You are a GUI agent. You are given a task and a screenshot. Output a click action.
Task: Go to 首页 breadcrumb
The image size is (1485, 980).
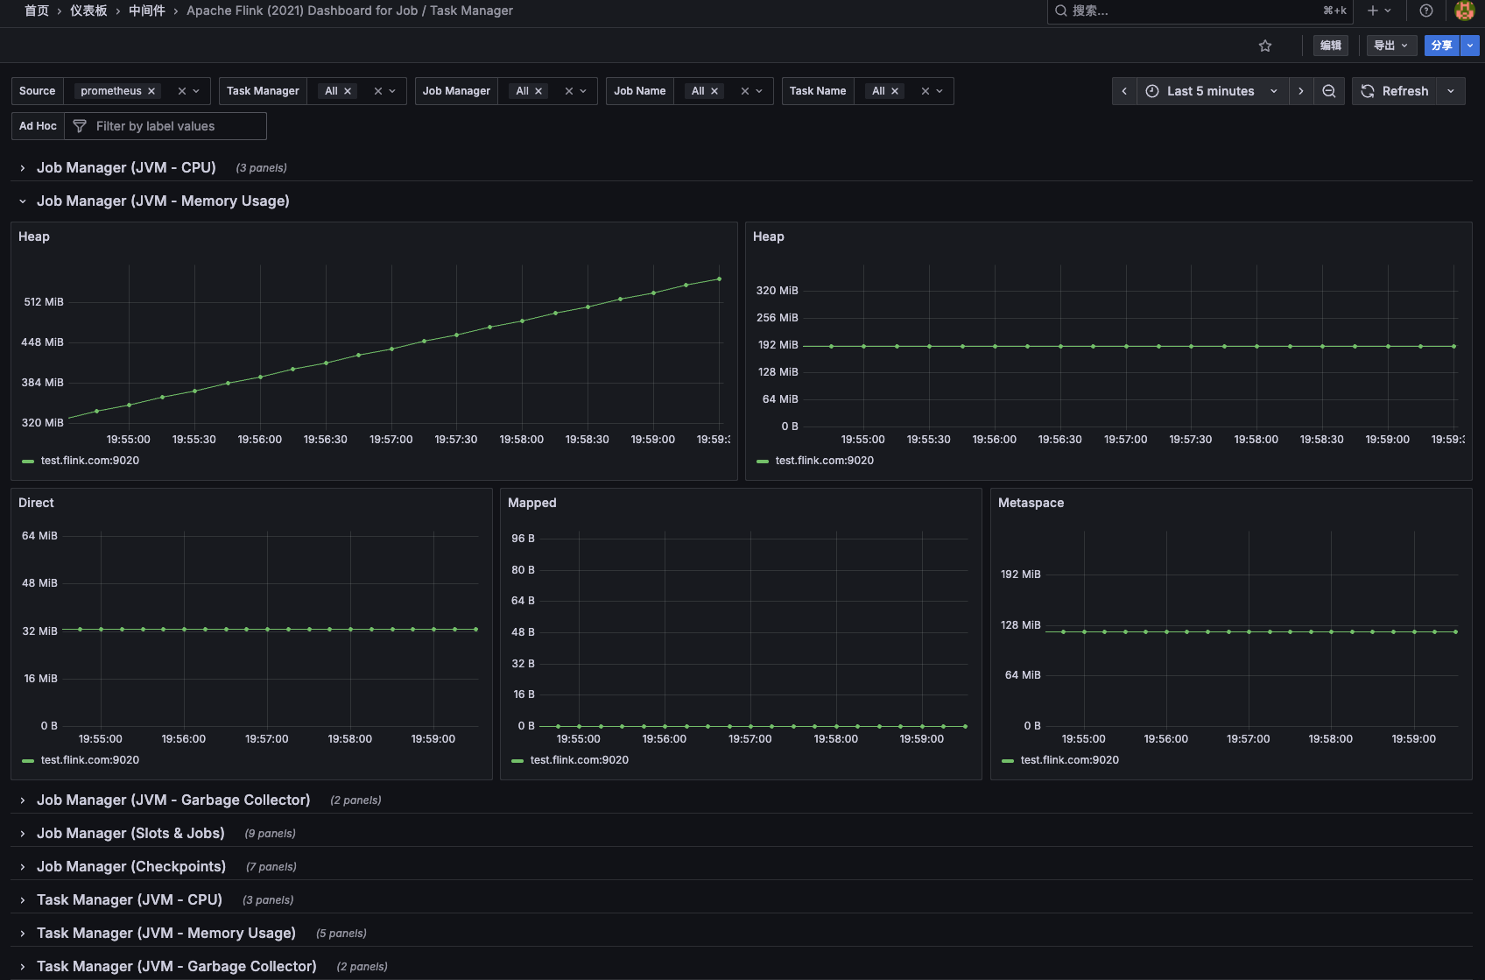coord(37,11)
